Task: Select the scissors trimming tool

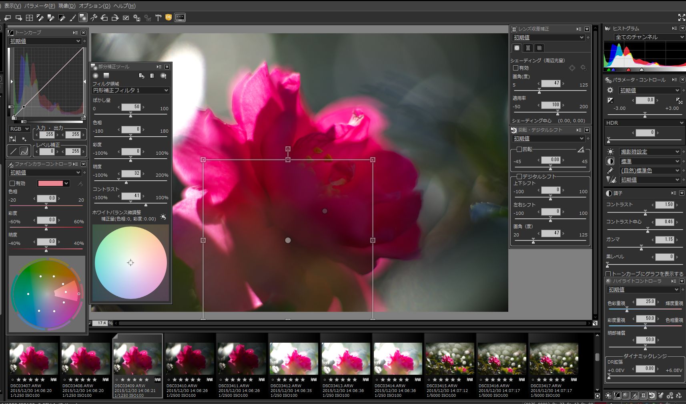Action: (94, 18)
